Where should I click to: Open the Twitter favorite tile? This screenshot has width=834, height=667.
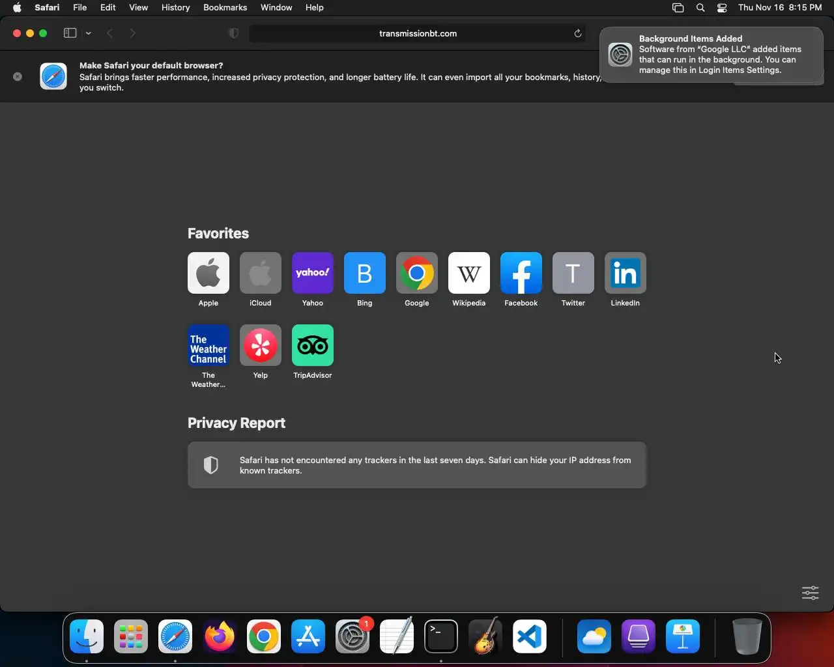click(x=573, y=273)
